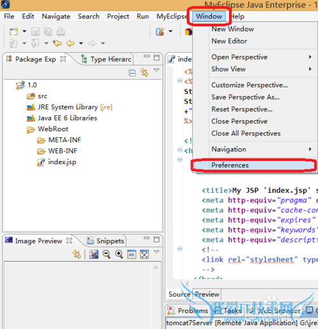
Task: Click actual size 100 icon in Image Preview
Action: (132, 255)
